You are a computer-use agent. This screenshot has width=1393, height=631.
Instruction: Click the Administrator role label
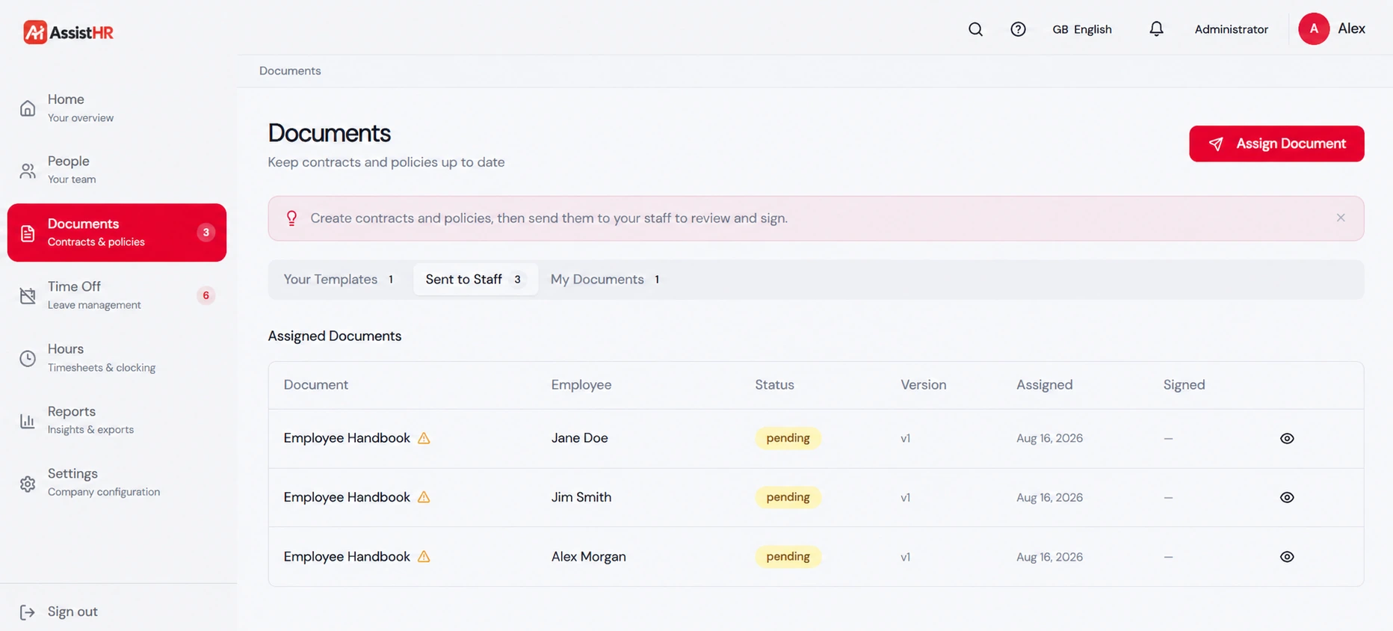1231,29
